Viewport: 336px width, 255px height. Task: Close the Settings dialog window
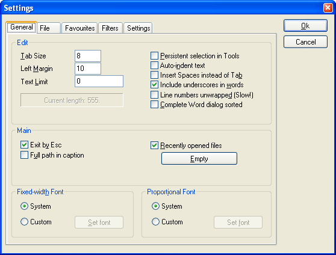pos(328,8)
